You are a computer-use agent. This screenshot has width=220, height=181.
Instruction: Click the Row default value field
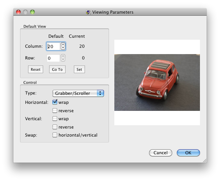pyautogui.click(x=53, y=58)
